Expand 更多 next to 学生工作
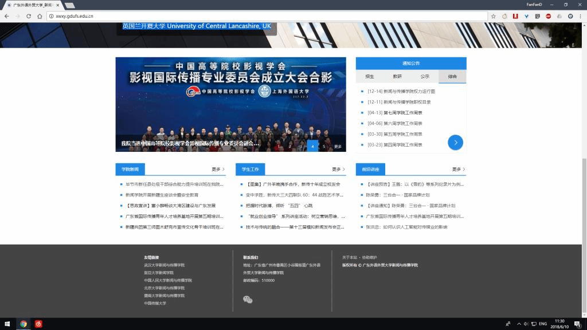587x330 pixels. pos(338,169)
